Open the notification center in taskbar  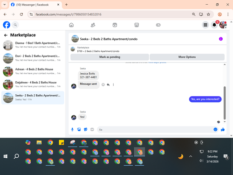226,157
